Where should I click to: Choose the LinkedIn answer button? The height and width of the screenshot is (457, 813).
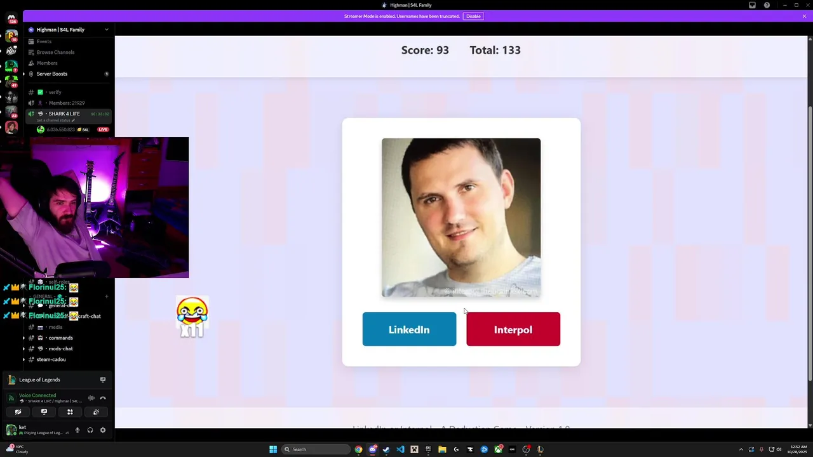click(x=409, y=329)
